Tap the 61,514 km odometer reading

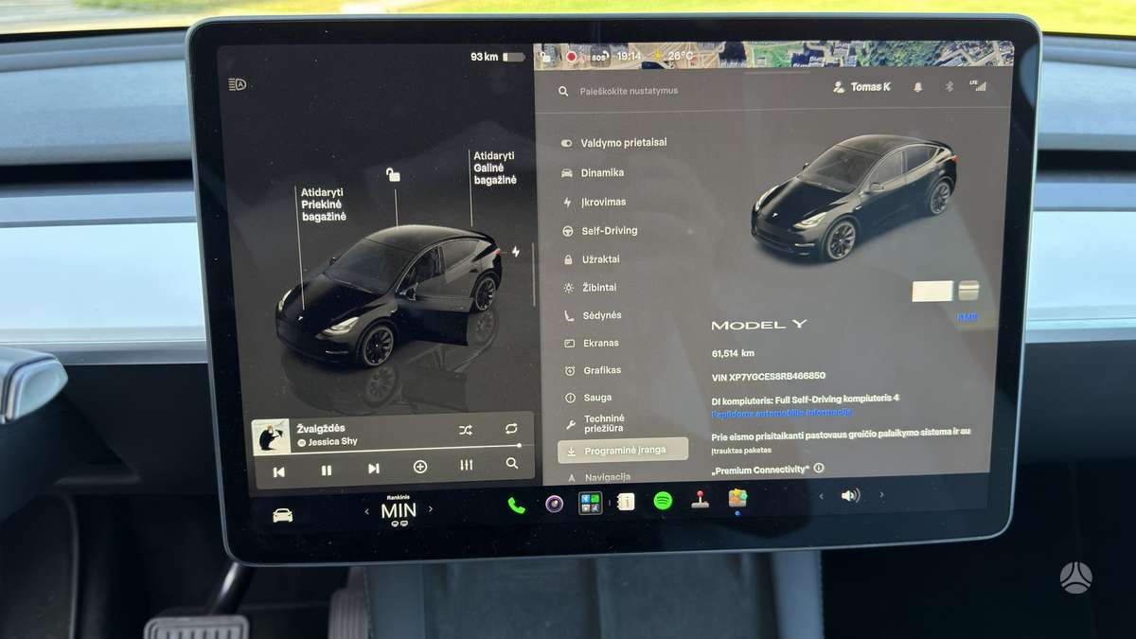click(733, 352)
